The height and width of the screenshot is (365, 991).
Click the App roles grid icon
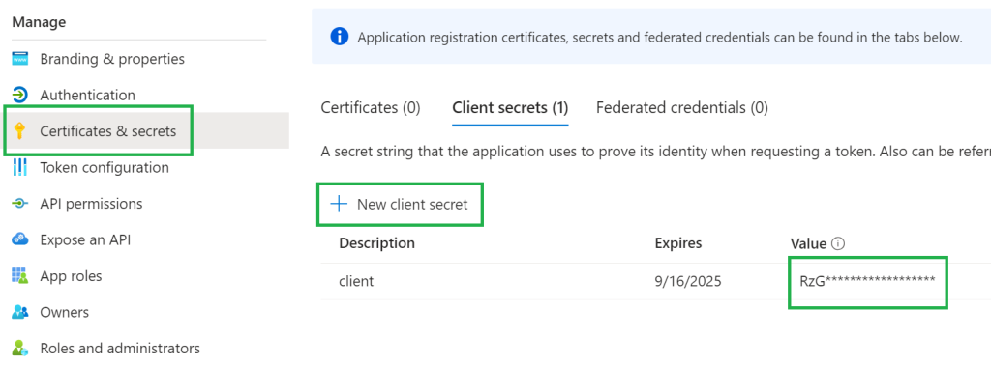click(20, 276)
